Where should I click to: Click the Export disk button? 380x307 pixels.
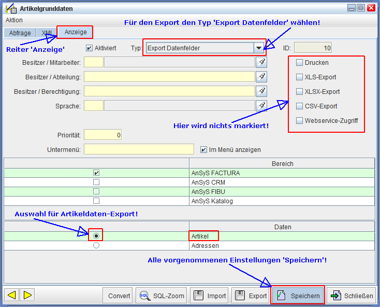251,296
